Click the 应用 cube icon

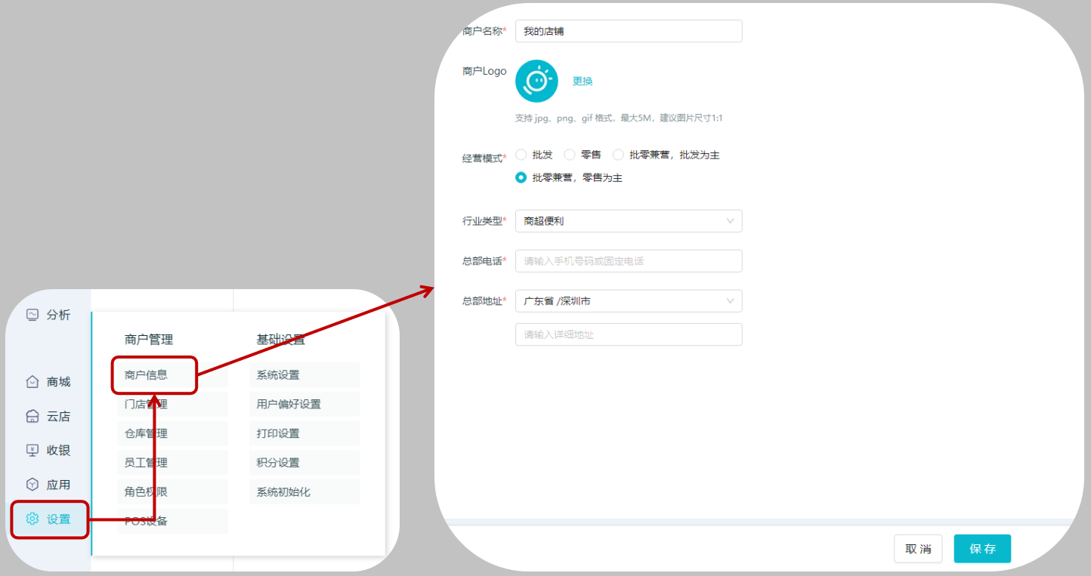[x=32, y=485]
